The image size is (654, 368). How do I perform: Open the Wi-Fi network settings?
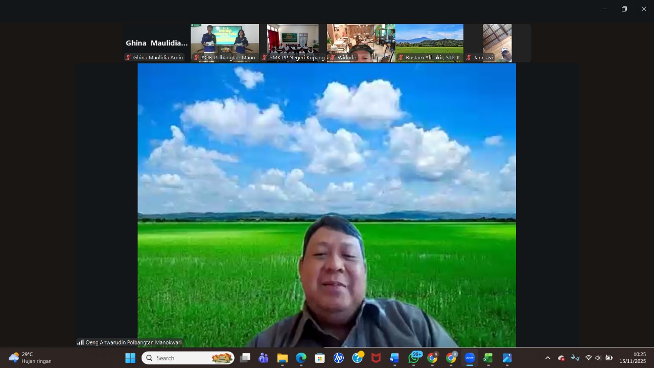pos(588,358)
